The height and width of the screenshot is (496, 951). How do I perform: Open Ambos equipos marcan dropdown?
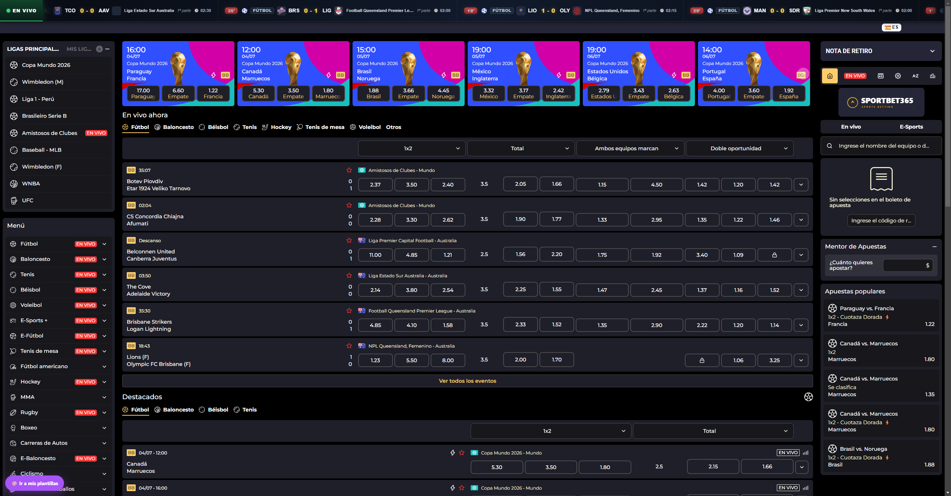coord(630,148)
